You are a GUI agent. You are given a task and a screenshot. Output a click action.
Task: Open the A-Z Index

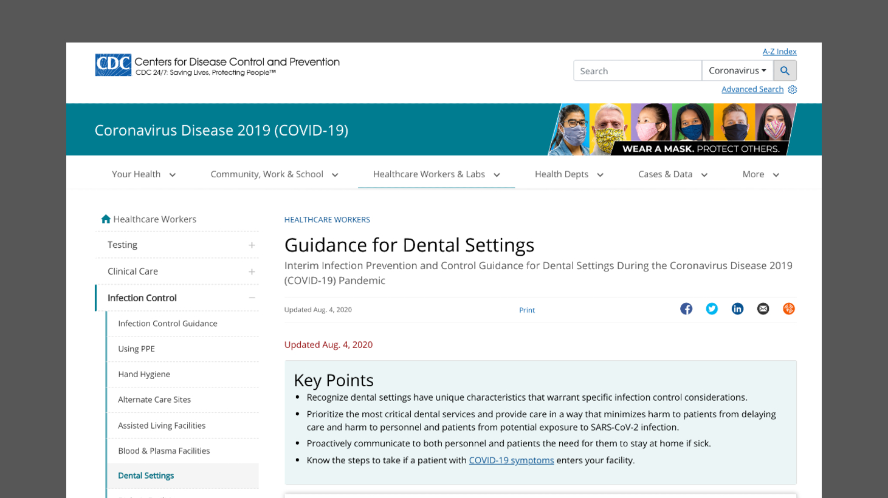[779, 51]
